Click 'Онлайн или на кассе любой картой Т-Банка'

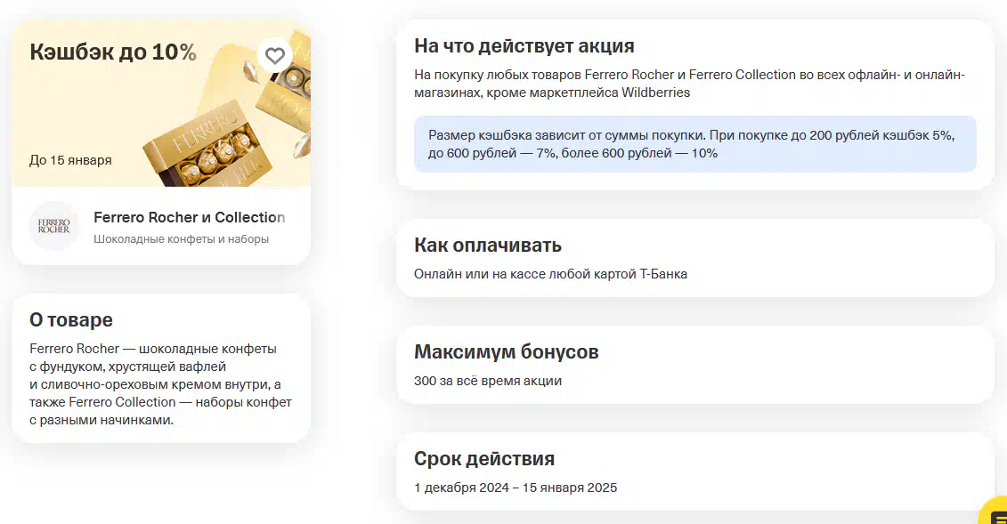coord(550,274)
